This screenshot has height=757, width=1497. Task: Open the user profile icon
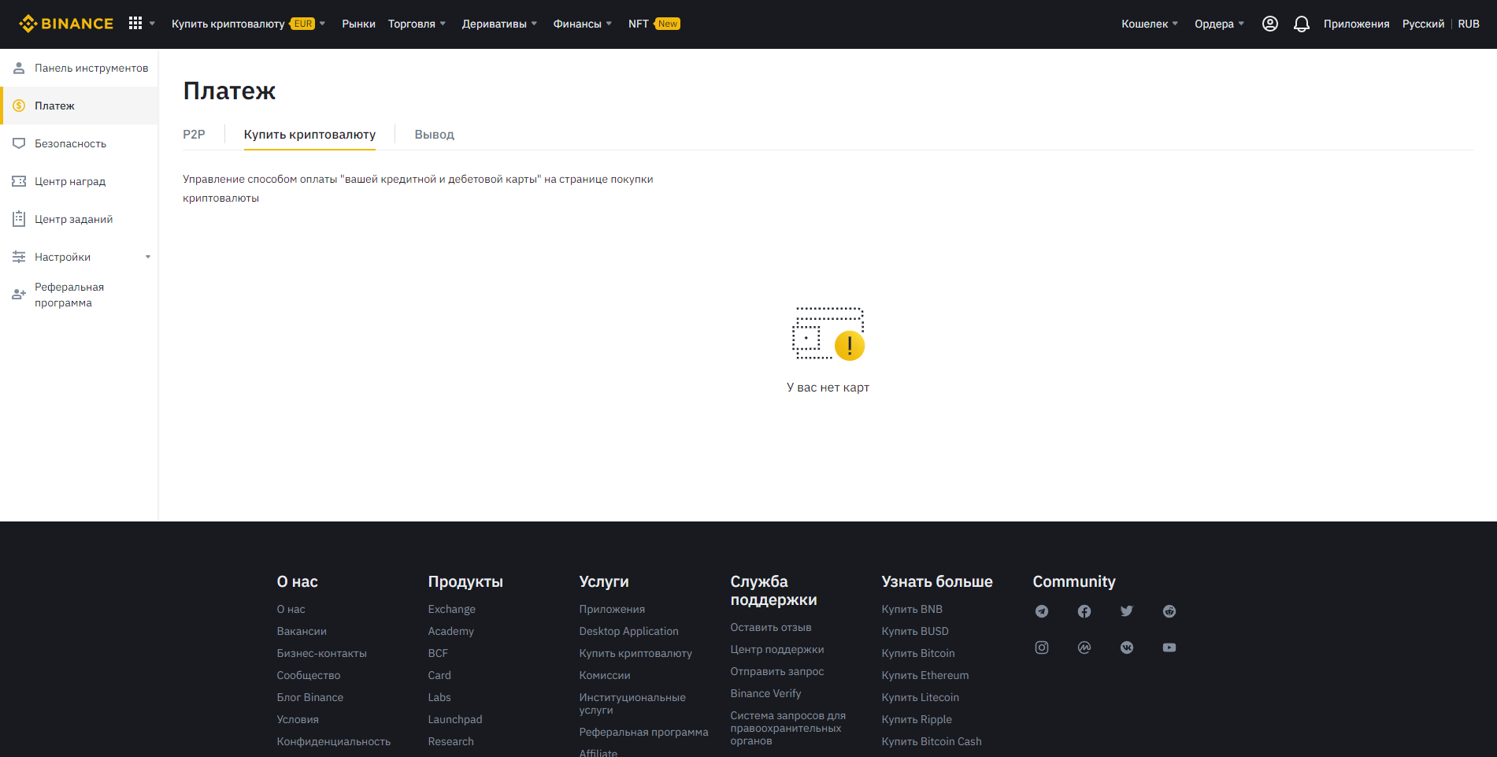(x=1269, y=24)
